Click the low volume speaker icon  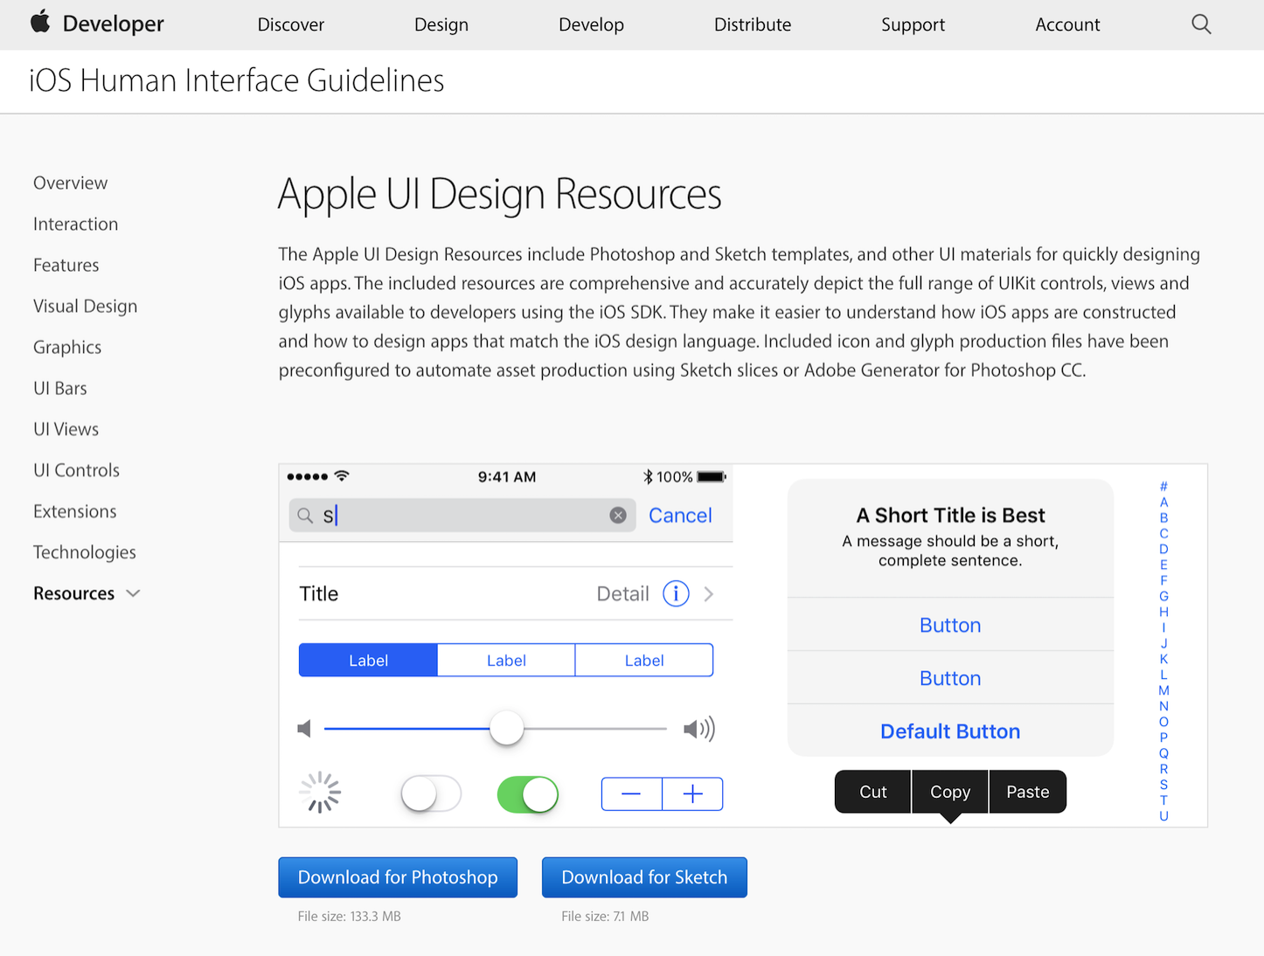304,728
